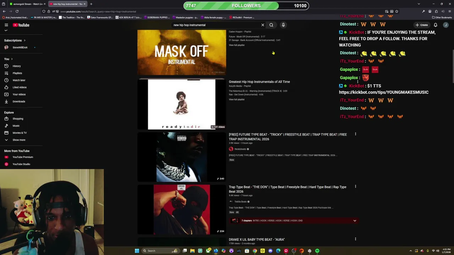Expand the You section chevron
Viewport: 454px width, 255px height.
tap(12, 59)
